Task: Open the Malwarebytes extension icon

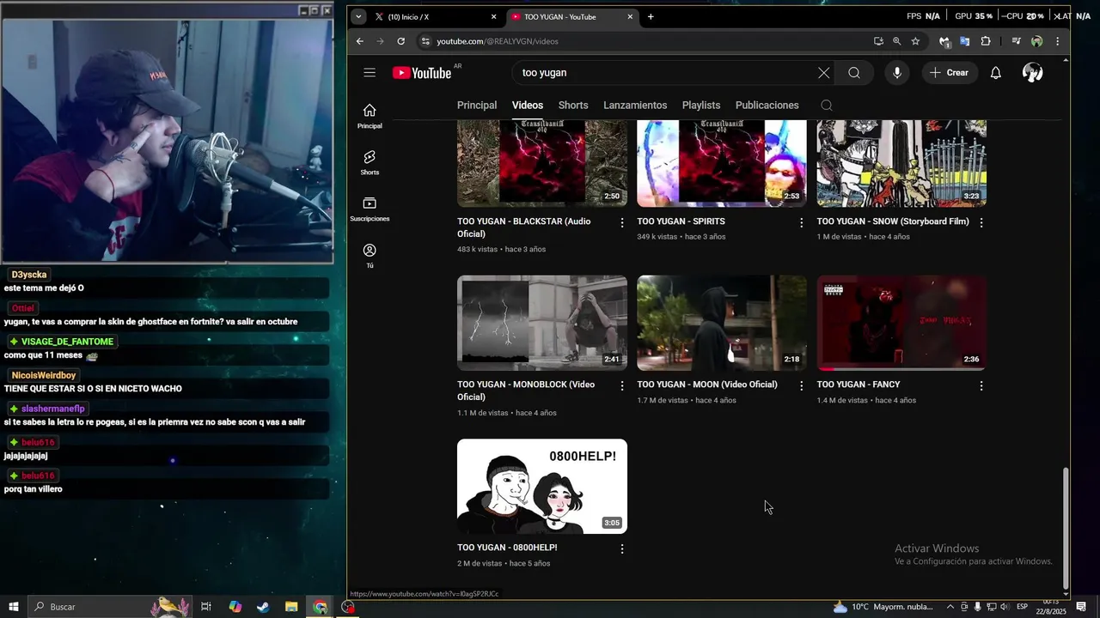Action: pos(944,41)
